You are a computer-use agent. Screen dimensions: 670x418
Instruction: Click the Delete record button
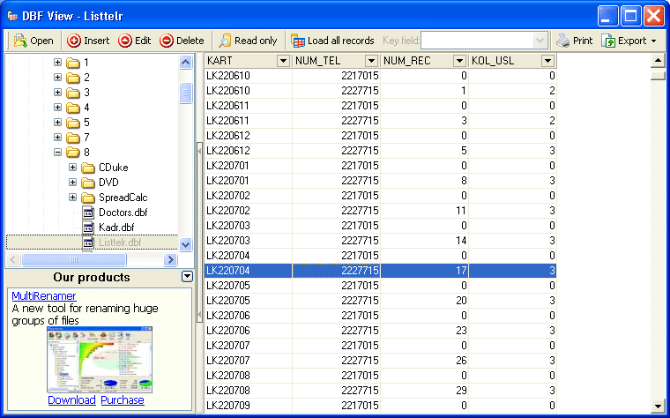coord(182,41)
